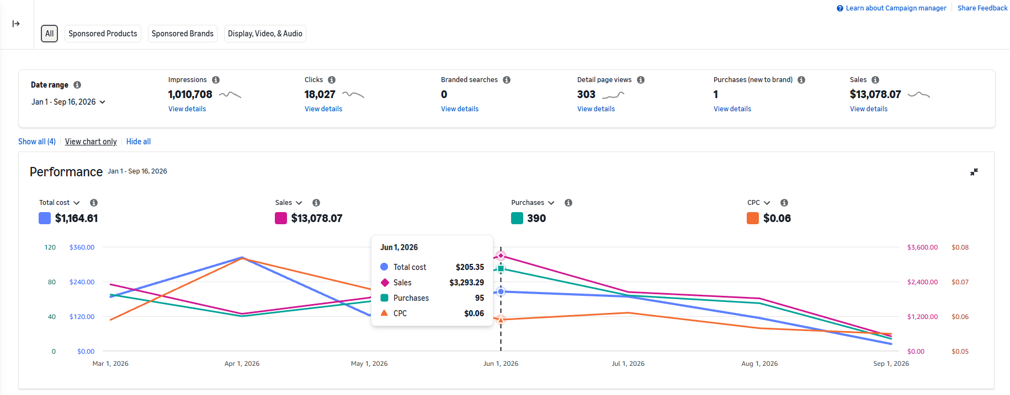This screenshot has width=1010, height=395.
Task: Expand the chart Sales metric dropdown
Action: [x=289, y=203]
